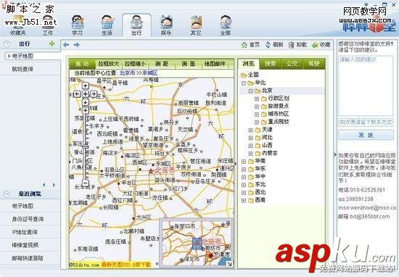Viewport: 399px width, 277px height.
Task: Expand the 旅游景点 folder
Action: [257, 107]
